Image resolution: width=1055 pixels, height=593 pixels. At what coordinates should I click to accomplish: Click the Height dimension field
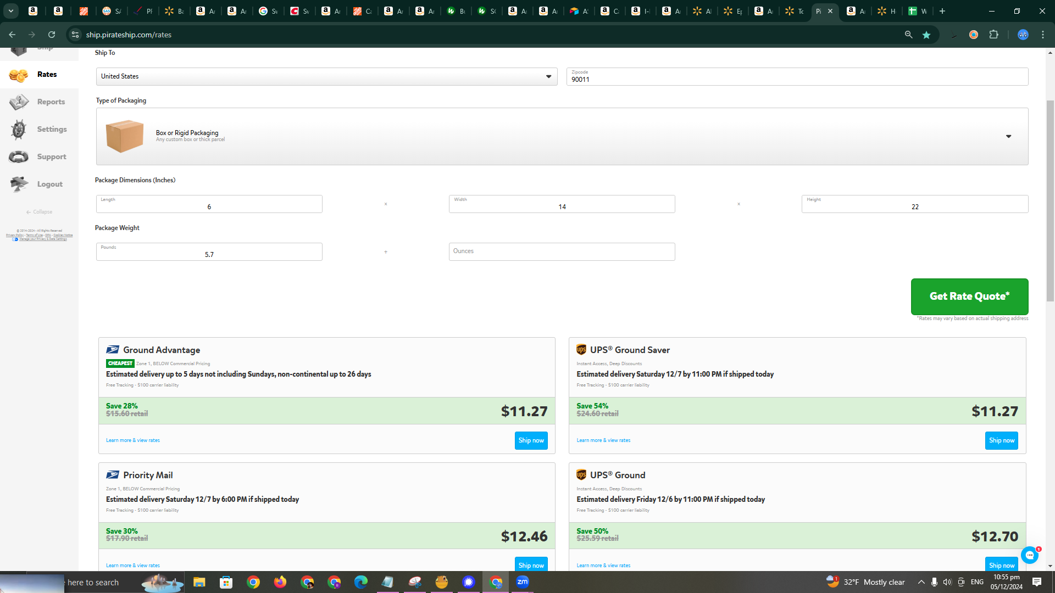[915, 204]
